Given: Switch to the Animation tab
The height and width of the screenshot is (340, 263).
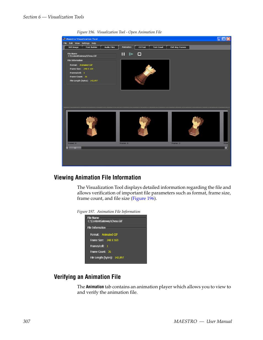Looking at the screenshot, I should click(127, 47).
